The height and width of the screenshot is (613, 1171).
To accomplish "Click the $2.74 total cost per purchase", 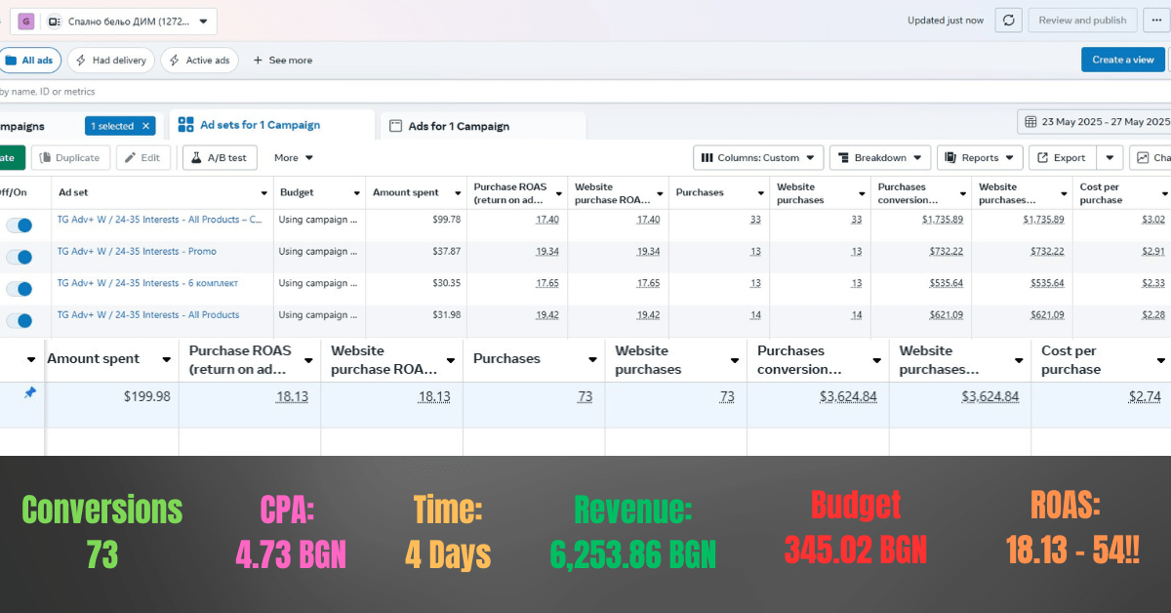I will [x=1145, y=396].
